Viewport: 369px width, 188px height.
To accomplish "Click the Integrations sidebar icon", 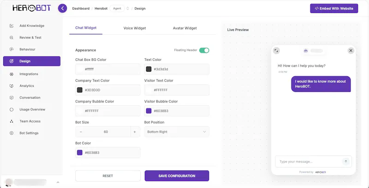I will tap(11, 74).
